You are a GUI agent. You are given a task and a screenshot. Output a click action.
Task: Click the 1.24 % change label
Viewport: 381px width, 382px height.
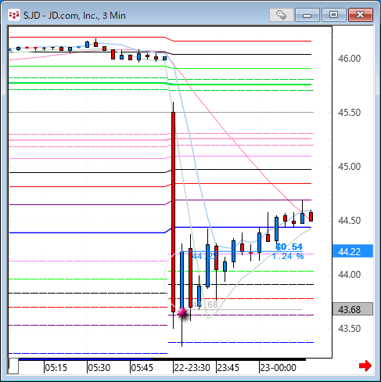288,256
